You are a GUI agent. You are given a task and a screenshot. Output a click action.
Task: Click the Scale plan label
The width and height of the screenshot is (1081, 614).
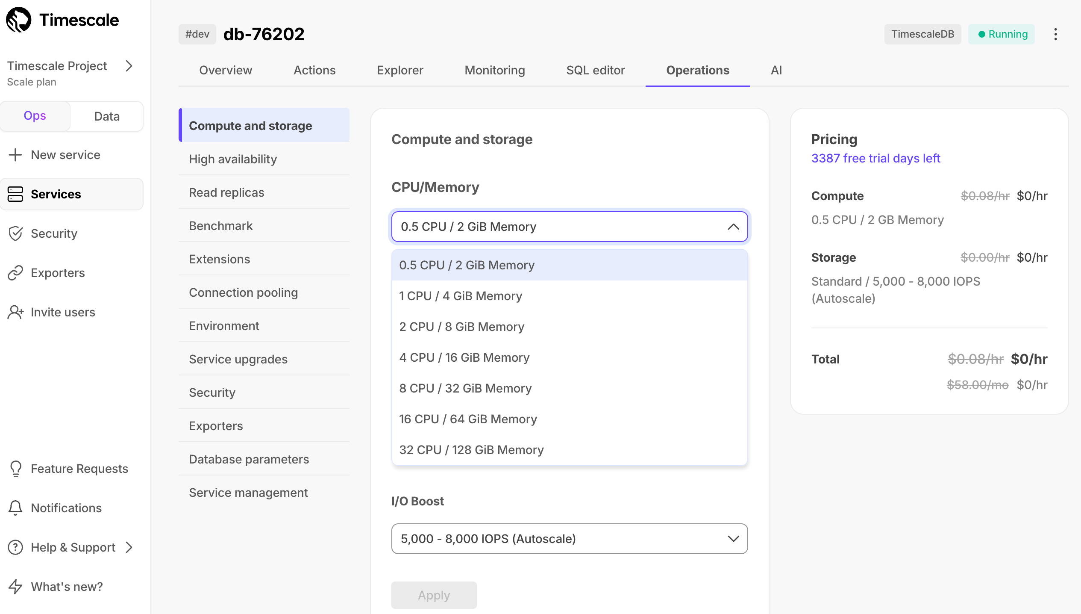[32, 82]
